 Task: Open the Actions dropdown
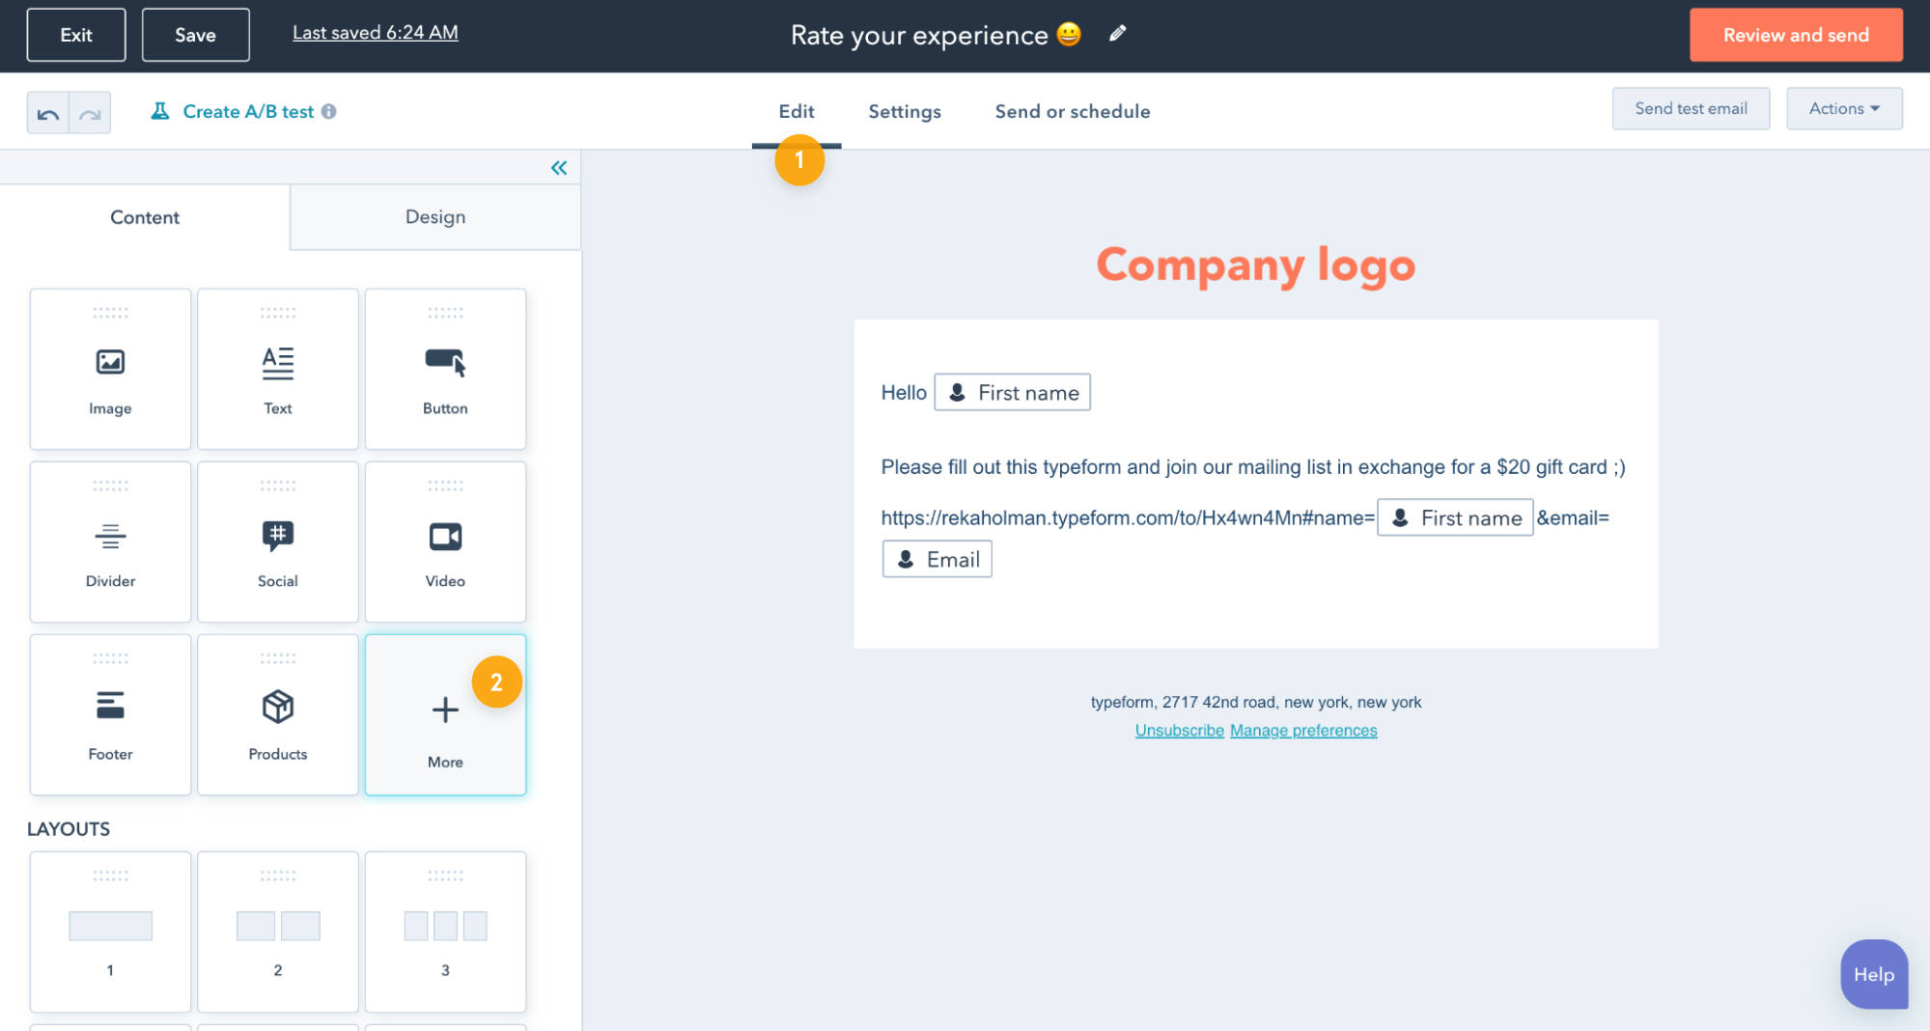1843,109
